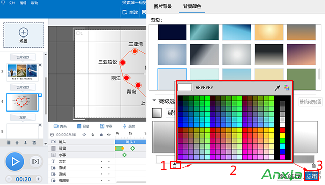Screen dimensions: 325x185
Task: Toggle visibility dot on 椭圆形 track
Action: pos(109,180)
